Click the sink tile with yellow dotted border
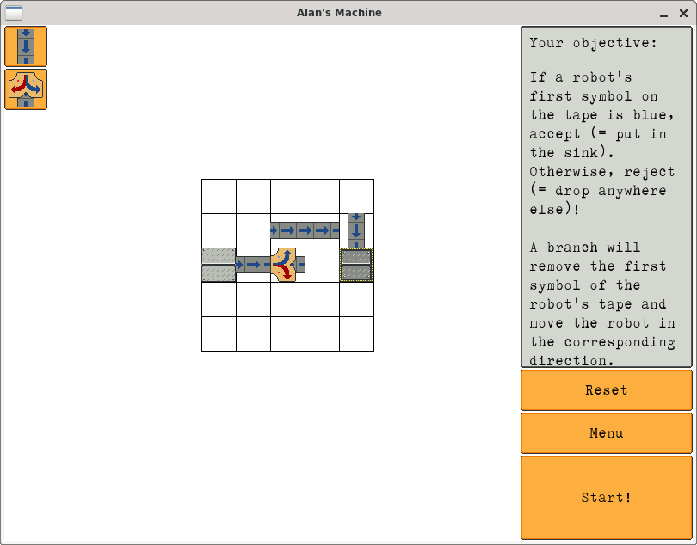 [356, 265]
